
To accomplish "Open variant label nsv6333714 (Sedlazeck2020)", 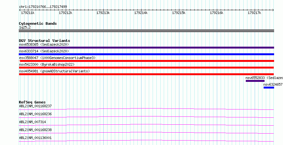I will pos(44,51).
